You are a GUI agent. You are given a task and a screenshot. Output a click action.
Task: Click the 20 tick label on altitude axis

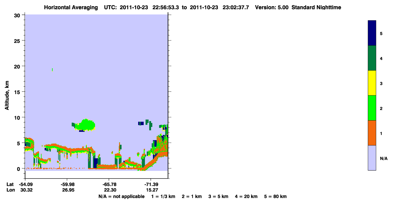point(18,66)
